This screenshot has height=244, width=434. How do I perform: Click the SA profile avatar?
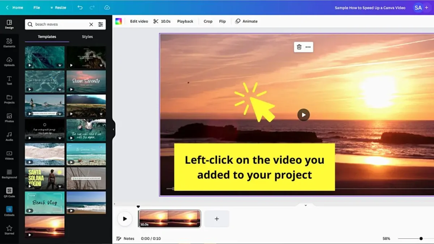coord(418,8)
